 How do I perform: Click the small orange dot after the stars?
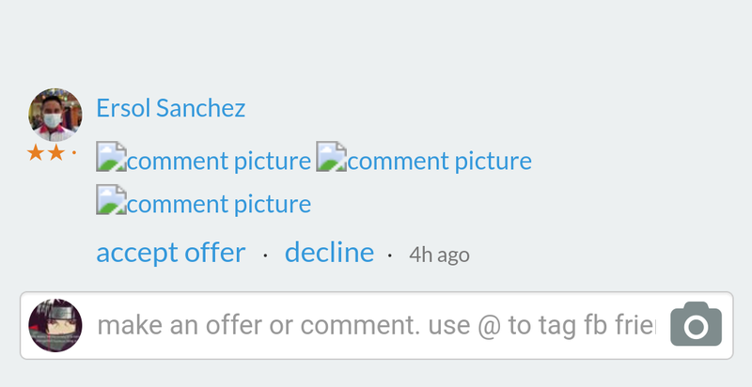[74, 153]
